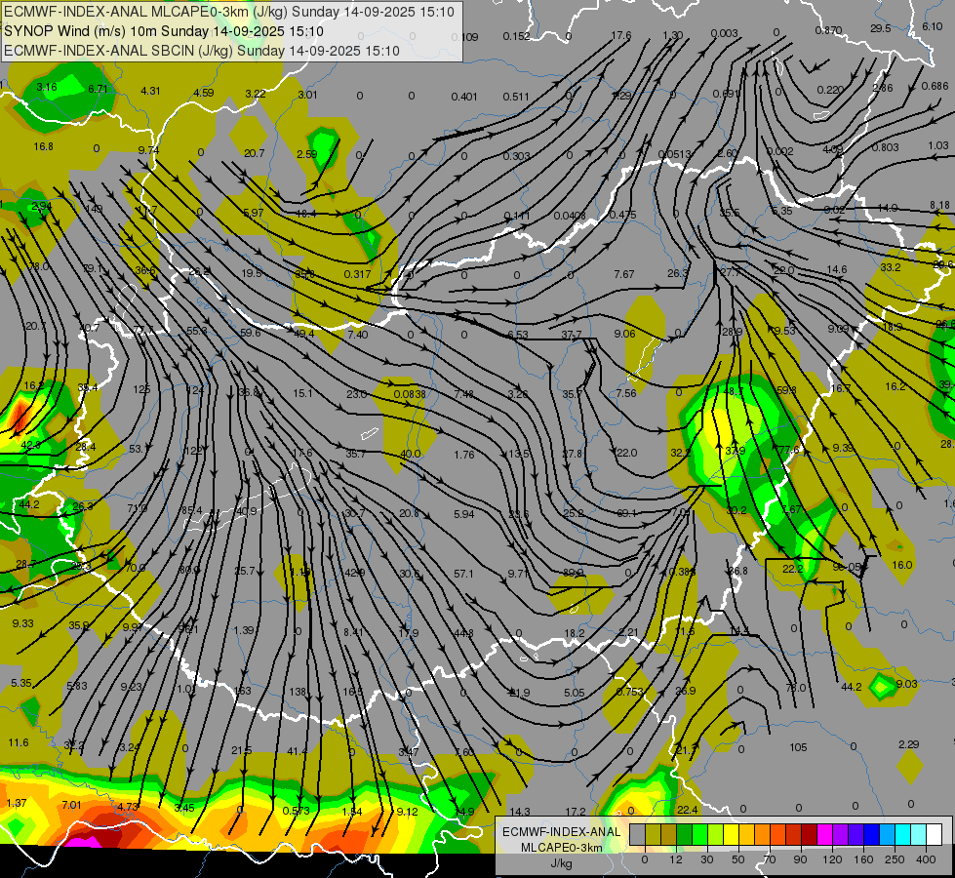Screen dimensions: 955x878
Task: Click the scale tick label 12
Action: 675,859
